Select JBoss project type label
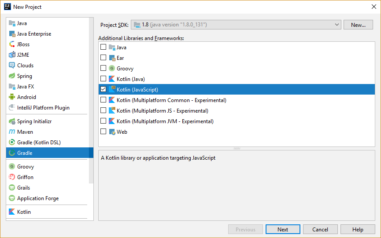 click(x=23, y=44)
